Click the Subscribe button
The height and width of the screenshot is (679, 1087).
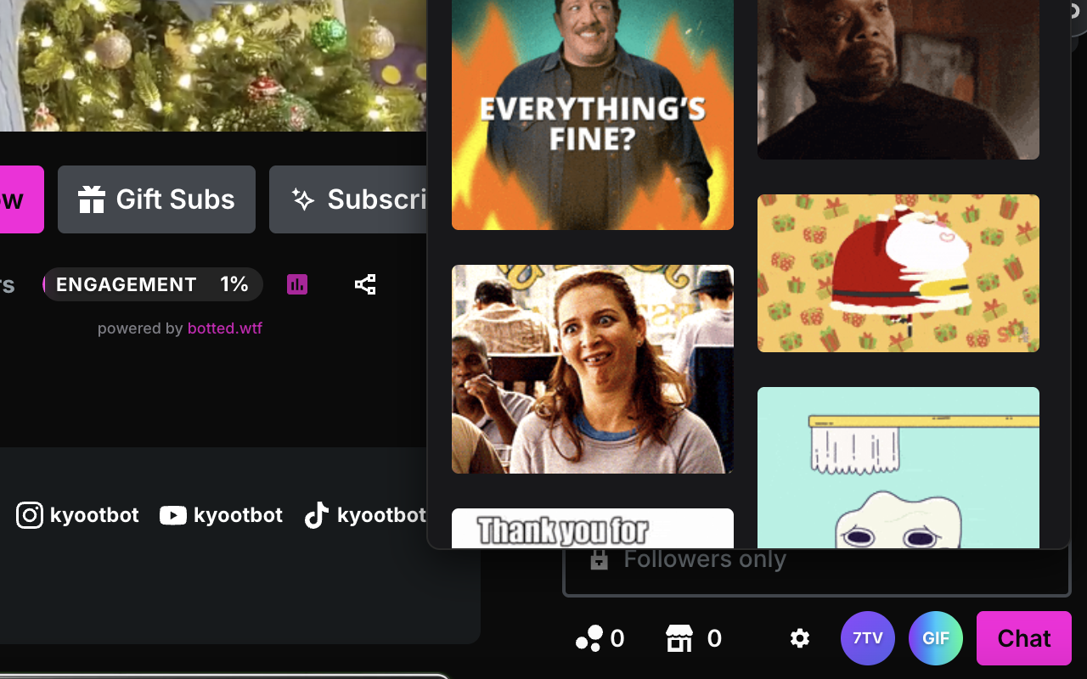[x=348, y=199]
